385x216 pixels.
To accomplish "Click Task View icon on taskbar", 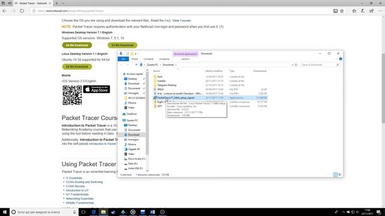I will [84, 212].
